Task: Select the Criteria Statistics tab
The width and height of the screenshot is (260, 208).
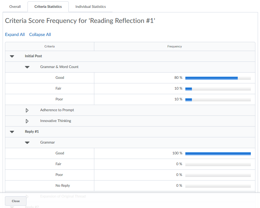Action: 48,7
